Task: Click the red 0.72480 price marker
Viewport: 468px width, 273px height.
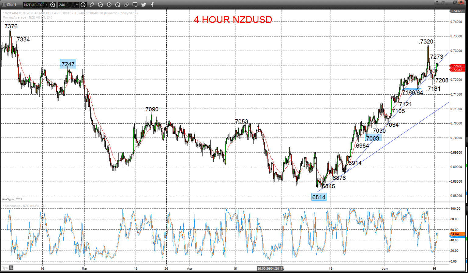Action: tap(457, 66)
